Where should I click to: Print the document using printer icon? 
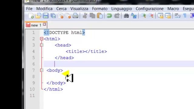pyautogui.click(x=75, y=16)
